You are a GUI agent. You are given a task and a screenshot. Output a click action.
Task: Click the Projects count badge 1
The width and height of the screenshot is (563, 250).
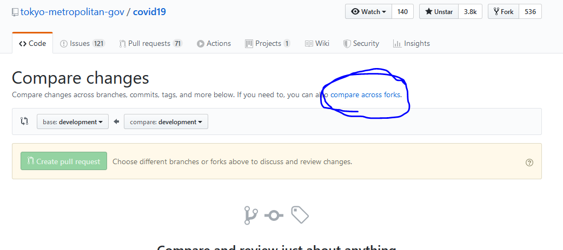[287, 43]
